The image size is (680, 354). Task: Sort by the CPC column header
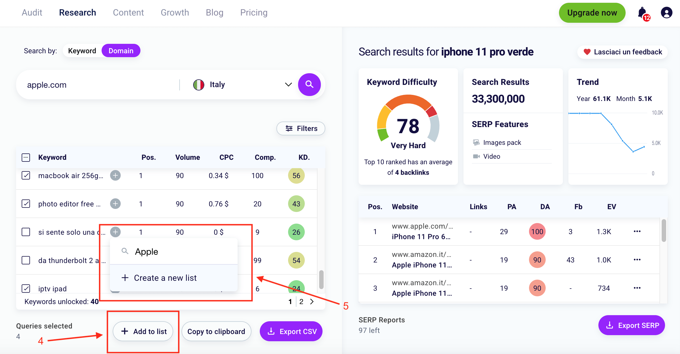tap(226, 157)
